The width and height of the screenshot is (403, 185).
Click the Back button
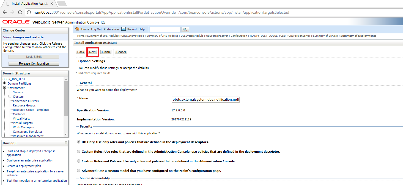click(81, 52)
